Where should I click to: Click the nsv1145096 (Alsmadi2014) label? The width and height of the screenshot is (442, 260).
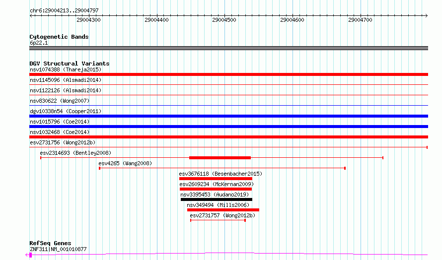coord(66,80)
